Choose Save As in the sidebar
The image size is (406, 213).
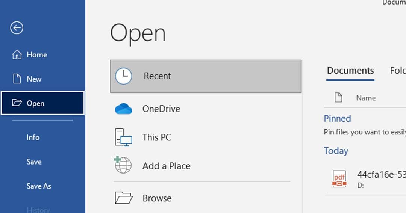click(x=39, y=186)
